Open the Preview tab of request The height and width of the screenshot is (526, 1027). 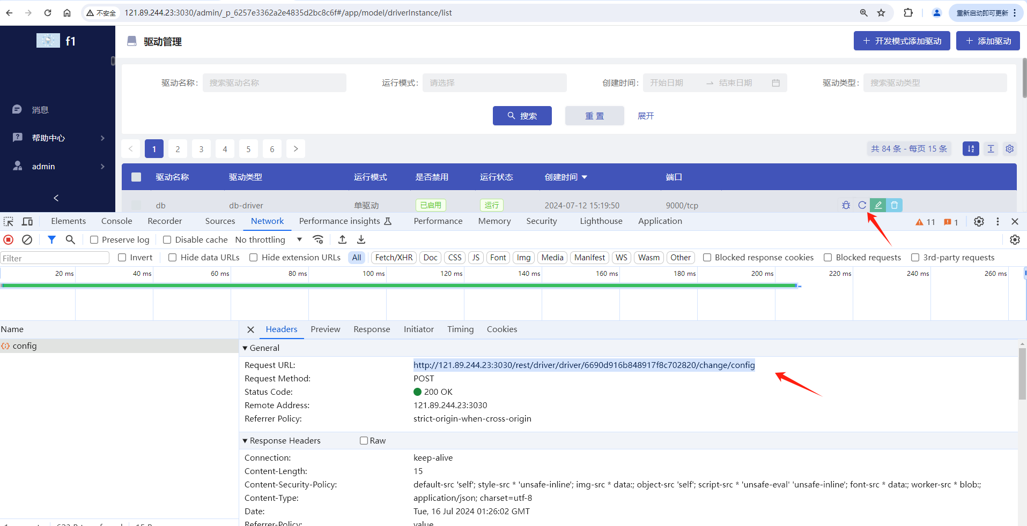[x=325, y=329]
